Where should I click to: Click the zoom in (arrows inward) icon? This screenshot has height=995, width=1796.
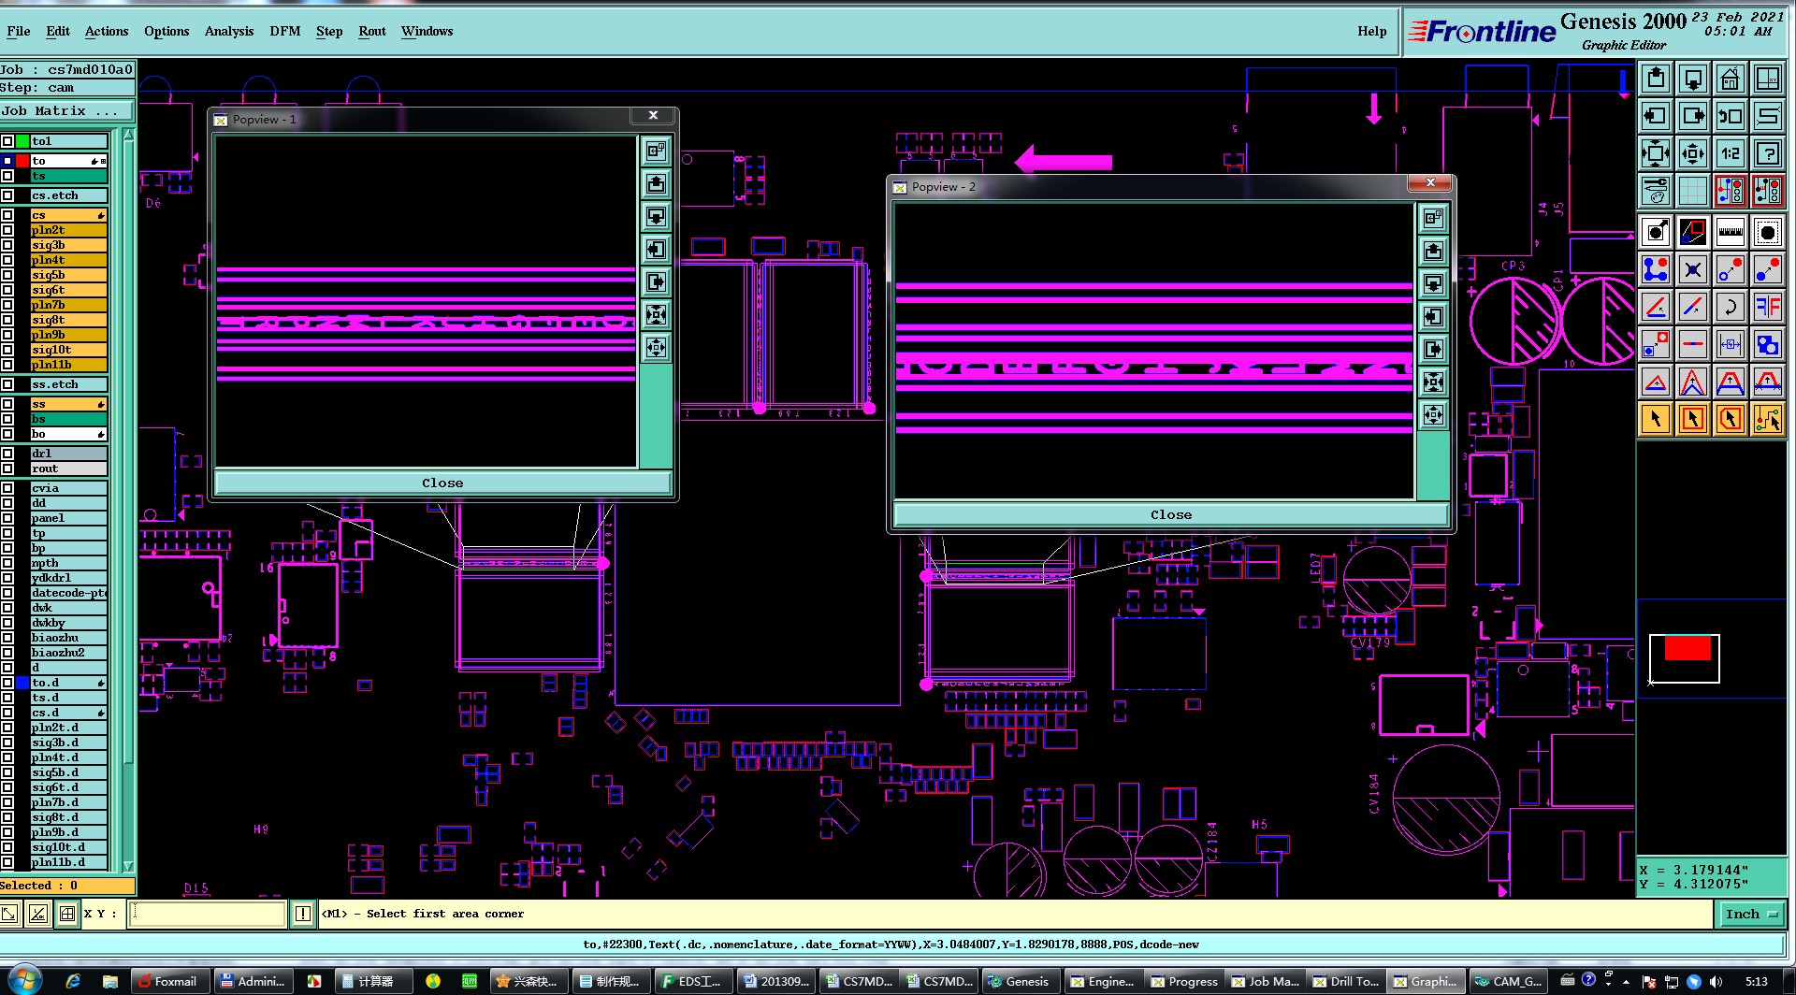click(1656, 153)
